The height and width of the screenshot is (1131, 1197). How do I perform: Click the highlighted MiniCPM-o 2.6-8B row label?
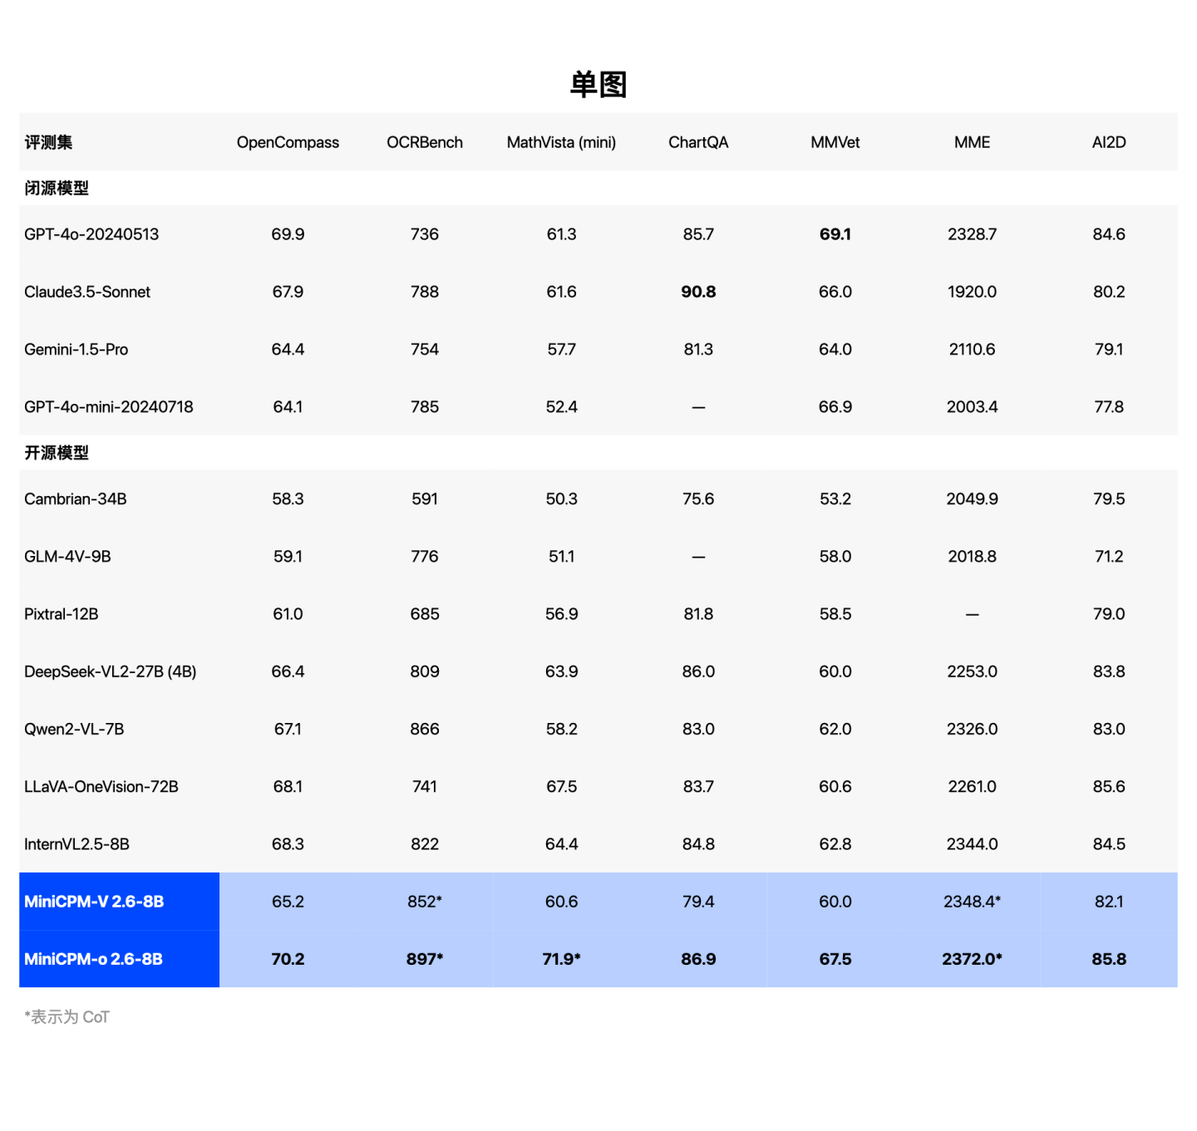(x=93, y=959)
